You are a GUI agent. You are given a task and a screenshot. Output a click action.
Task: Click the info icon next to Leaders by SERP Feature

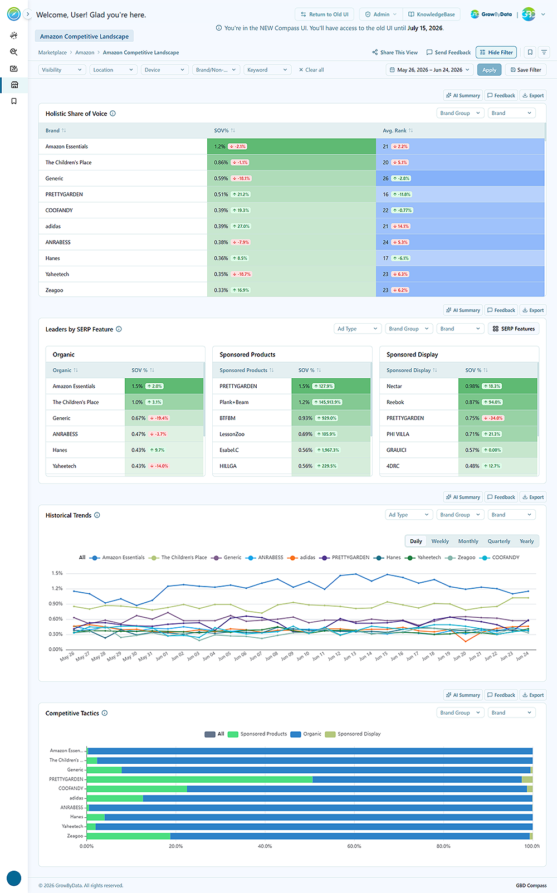[119, 329]
